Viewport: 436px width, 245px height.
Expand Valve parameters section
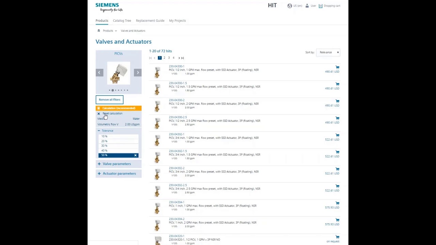click(x=118, y=164)
